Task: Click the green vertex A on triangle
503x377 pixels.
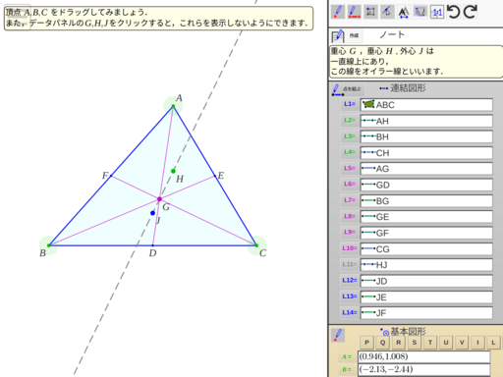Action: [173, 106]
